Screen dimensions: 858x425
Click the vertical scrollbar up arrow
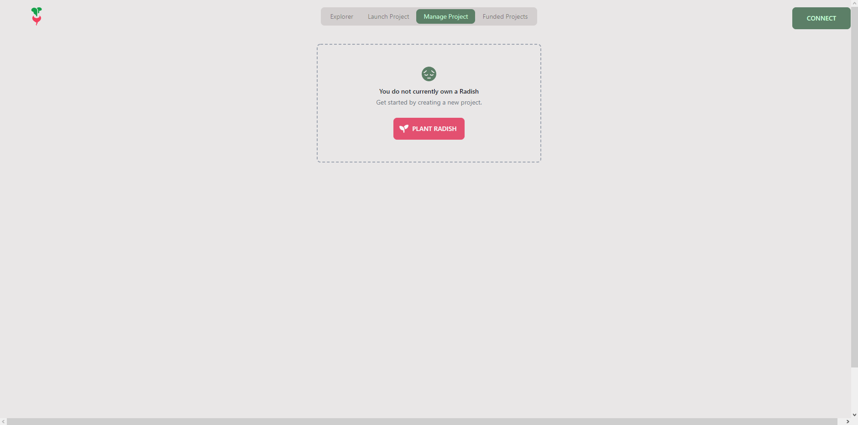coord(854,3)
